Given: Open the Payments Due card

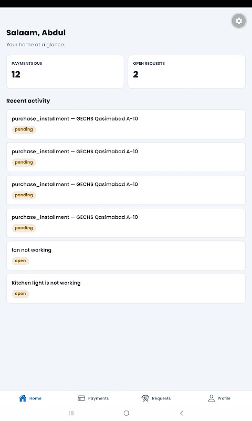Looking at the screenshot, I should (65, 72).
